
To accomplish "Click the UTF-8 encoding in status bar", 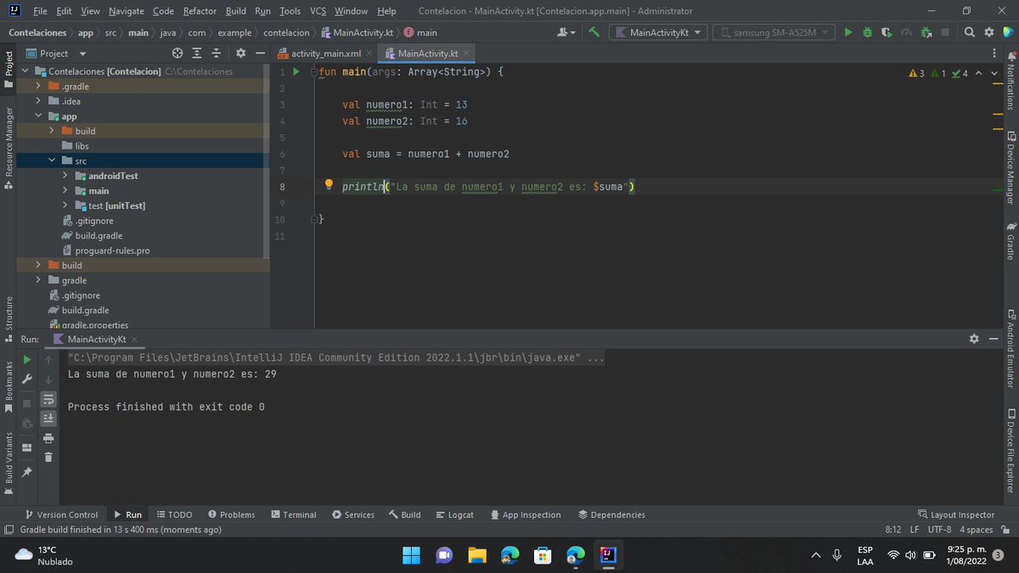I will (940, 530).
